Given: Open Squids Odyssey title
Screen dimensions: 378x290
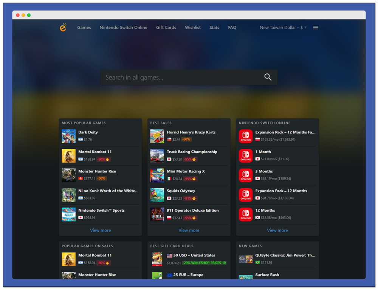Looking at the screenshot, I should [x=181, y=191].
